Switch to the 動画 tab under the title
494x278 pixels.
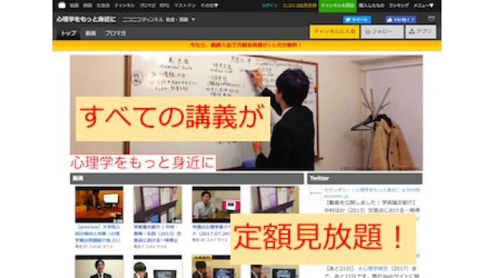(x=91, y=33)
